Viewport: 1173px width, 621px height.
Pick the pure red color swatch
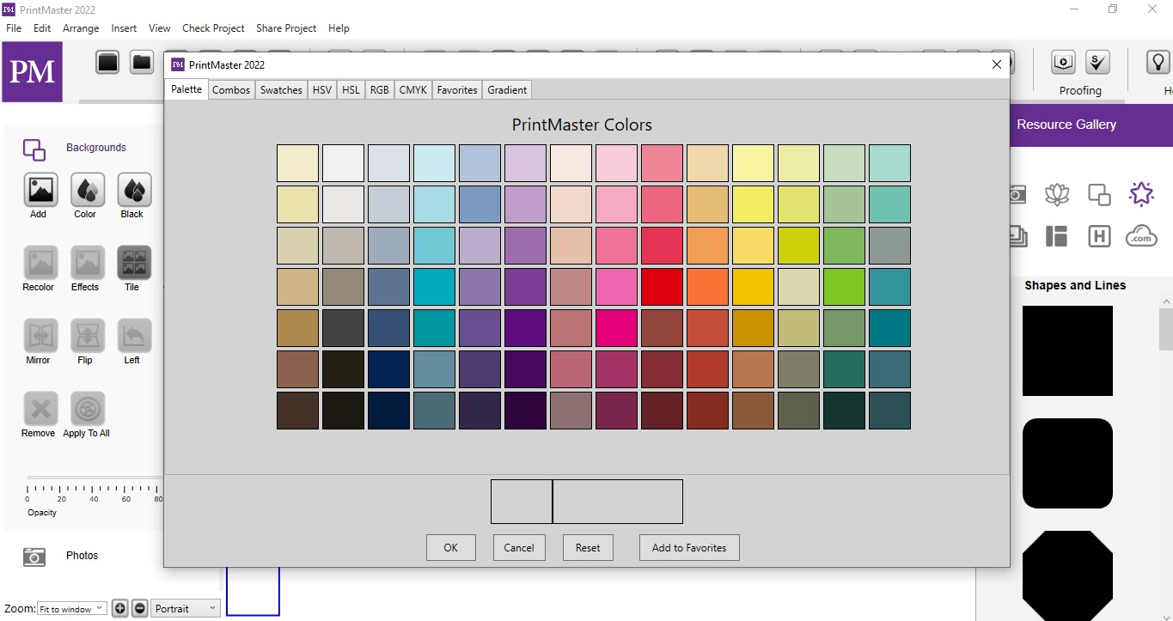pos(662,287)
